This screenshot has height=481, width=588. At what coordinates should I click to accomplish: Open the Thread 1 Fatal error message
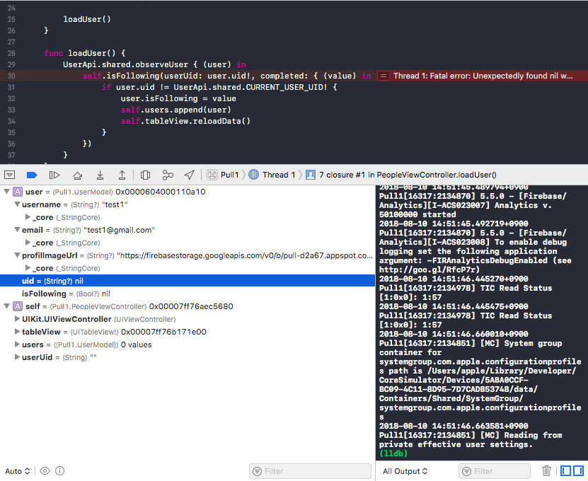(x=483, y=76)
